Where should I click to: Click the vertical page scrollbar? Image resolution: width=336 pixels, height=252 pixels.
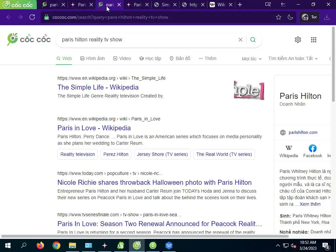pyautogui.click(x=333, y=64)
